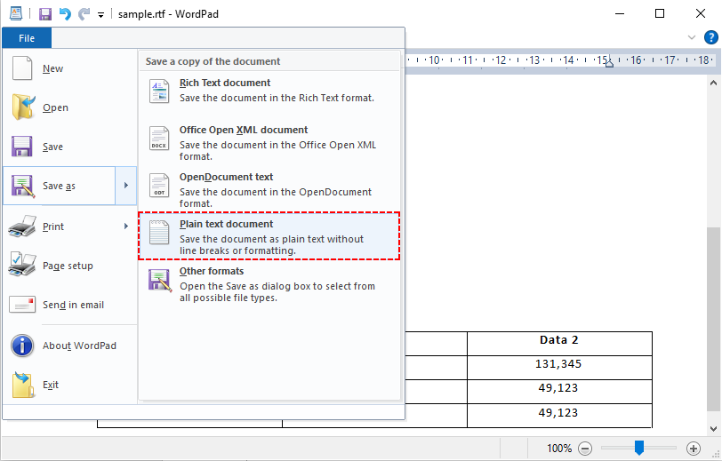Click the info icon for About WordPad

tap(22, 346)
